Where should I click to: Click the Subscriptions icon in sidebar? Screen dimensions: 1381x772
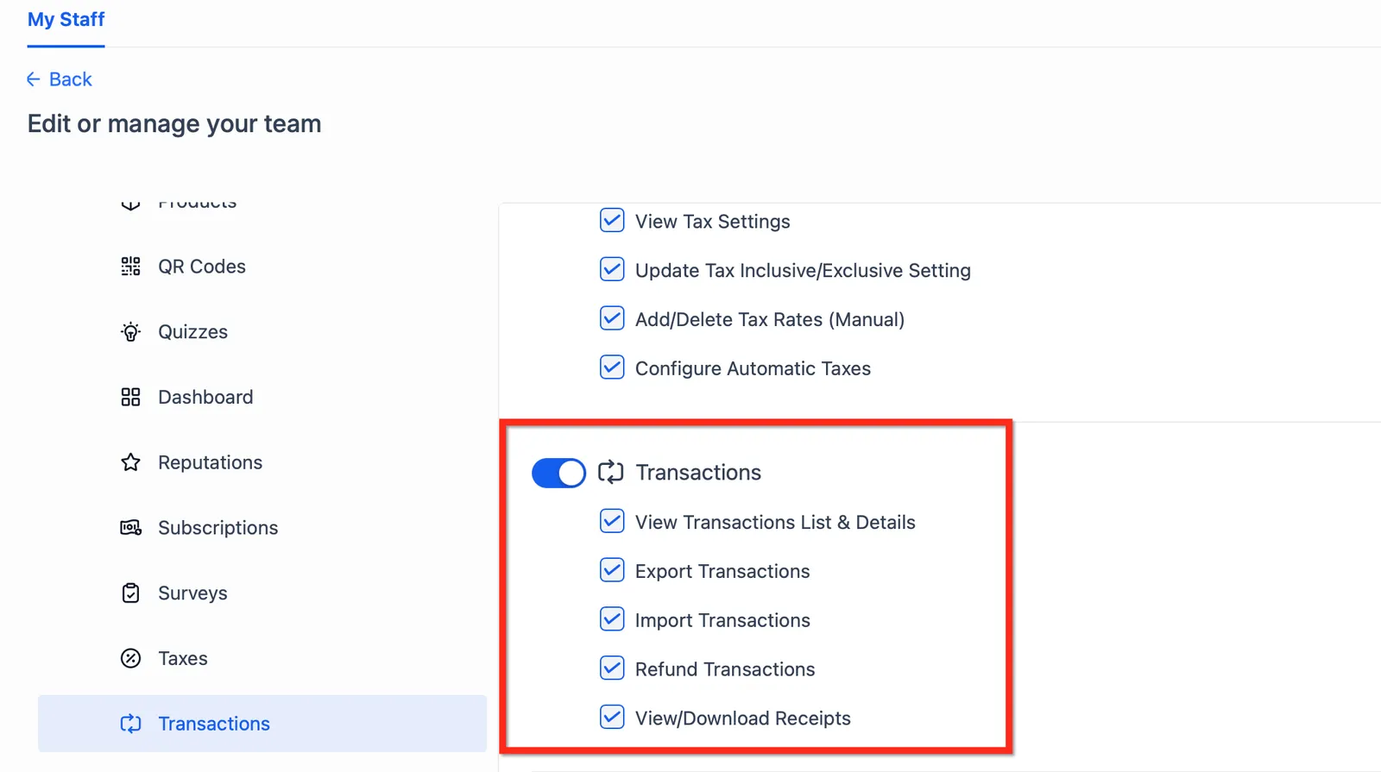pos(130,528)
